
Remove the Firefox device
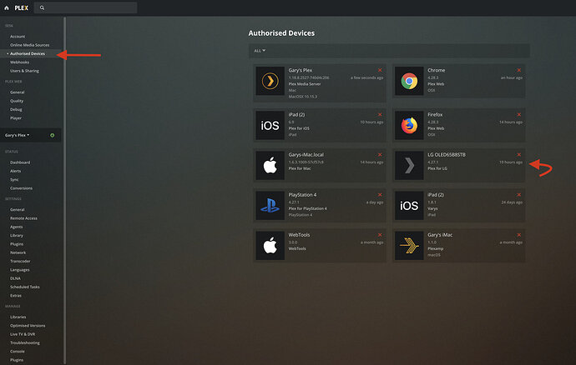point(519,114)
